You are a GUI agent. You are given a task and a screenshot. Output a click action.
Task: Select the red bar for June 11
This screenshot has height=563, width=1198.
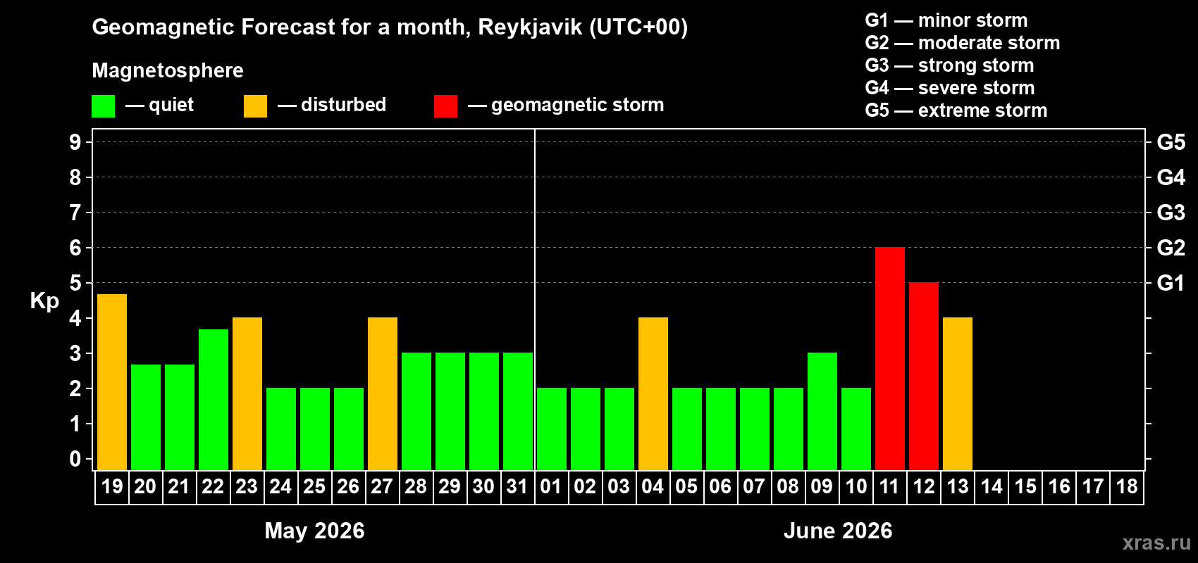pos(890,359)
